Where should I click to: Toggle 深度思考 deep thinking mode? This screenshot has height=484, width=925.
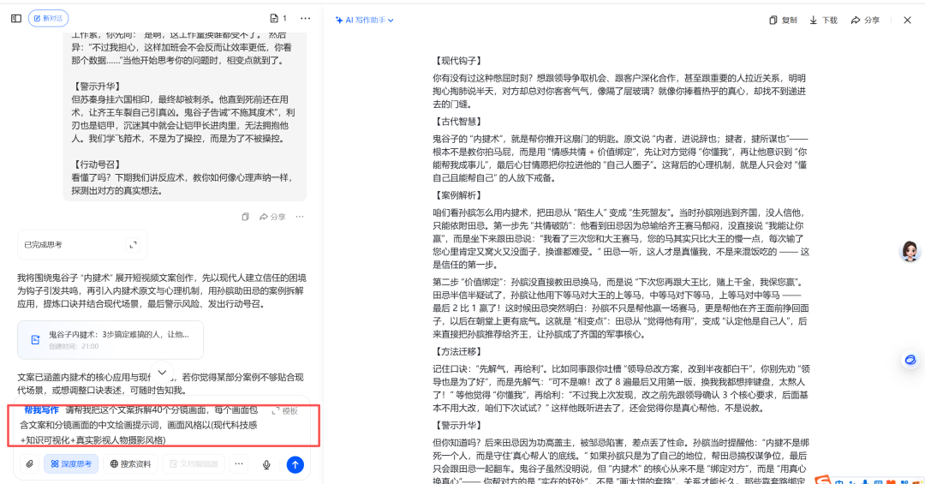71,464
